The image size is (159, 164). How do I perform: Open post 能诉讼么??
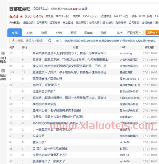click(39, 142)
